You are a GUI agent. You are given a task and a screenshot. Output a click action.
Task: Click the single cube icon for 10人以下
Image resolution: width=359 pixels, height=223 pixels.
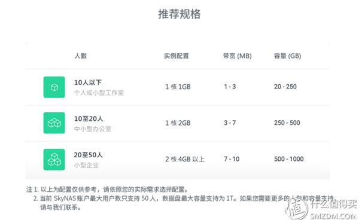click(x=54, y=87)
